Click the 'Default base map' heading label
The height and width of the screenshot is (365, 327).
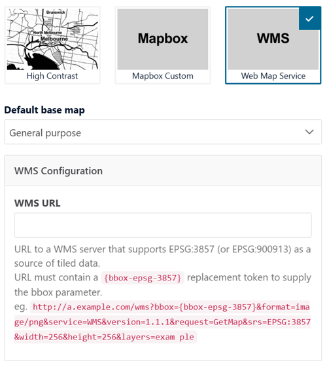pos(44,110)
